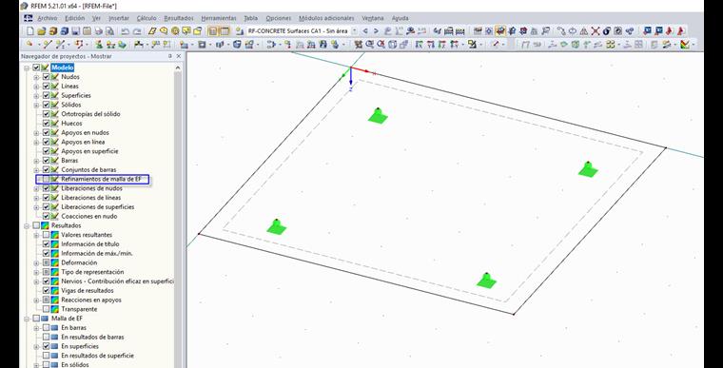Open the Resultados menu

pyautogui.click(x=179, y=18)
